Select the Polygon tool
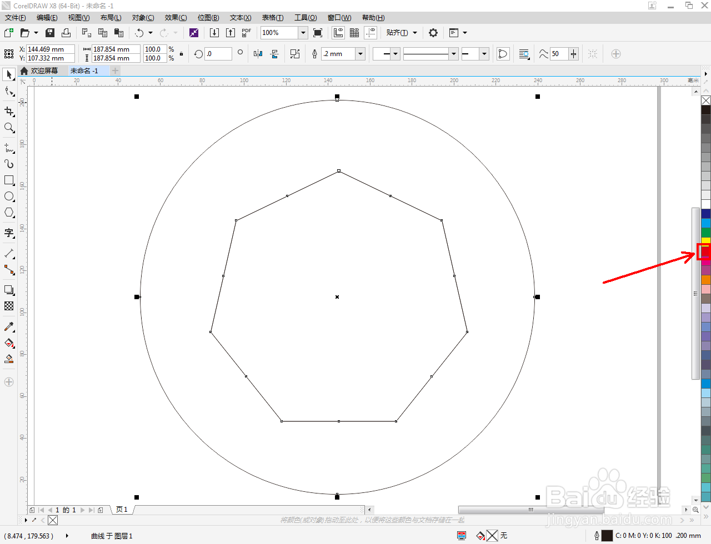 click(x=9, y=213)
